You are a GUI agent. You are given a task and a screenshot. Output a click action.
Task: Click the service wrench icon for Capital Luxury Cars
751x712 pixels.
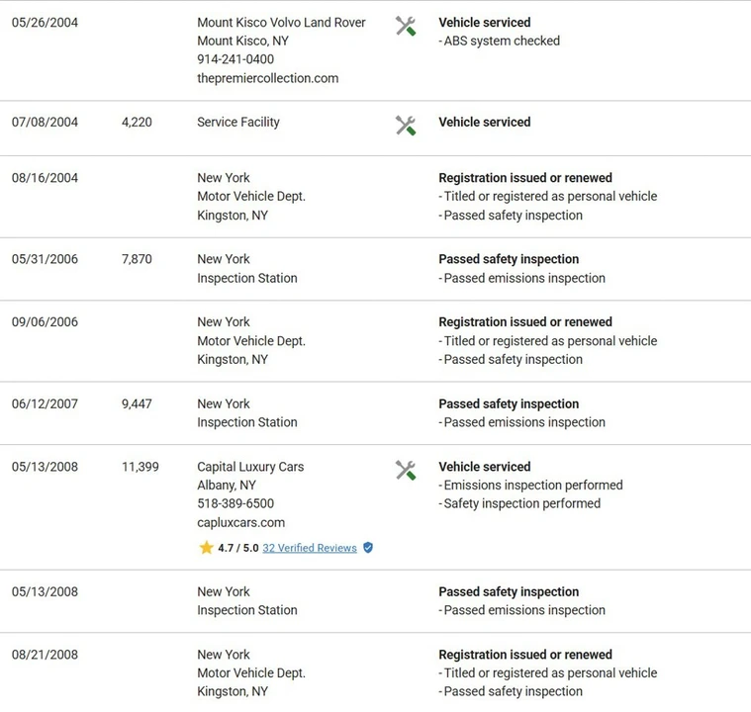(x=406, y=470)
